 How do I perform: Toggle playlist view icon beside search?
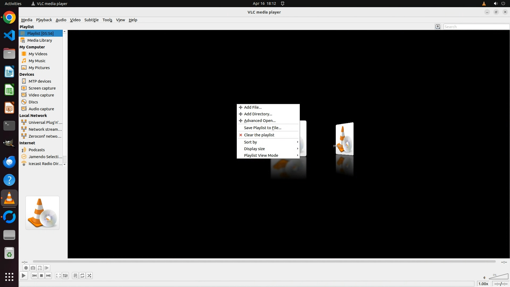(438, 27)
